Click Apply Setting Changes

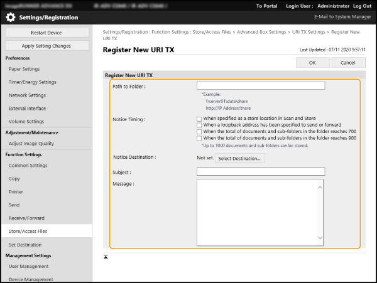pos(46,46)
